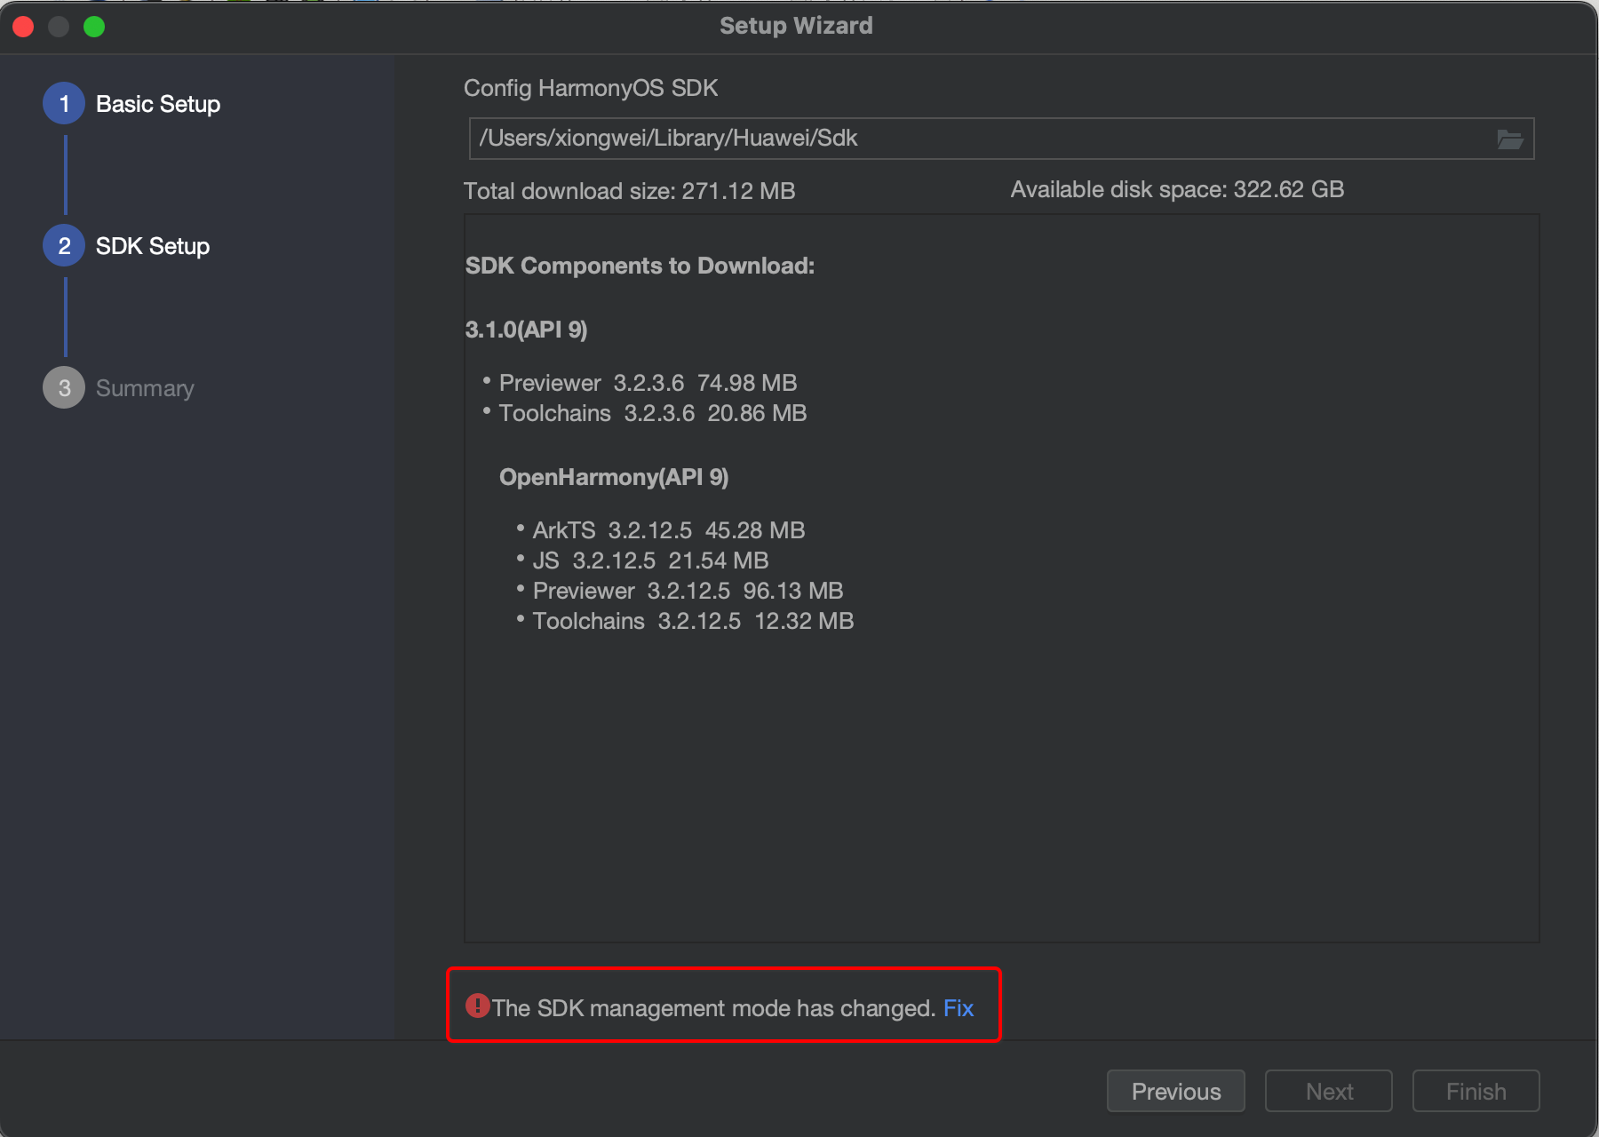Image resolution: width=1599 pixels, height=1137 pixels.
Task: Click the Previous button
Action: click(x=1176, y=1091)
